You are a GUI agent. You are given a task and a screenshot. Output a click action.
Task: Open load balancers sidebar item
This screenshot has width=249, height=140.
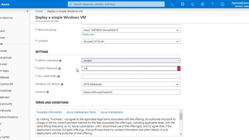(5, 97)
